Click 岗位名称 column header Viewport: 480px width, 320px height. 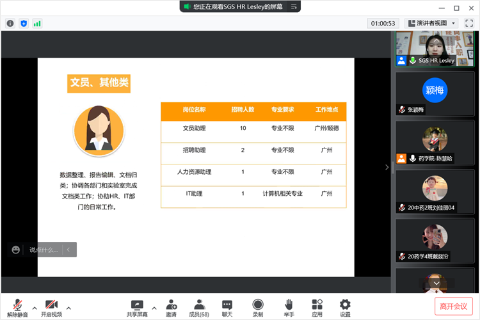click(x=194, y=109)
